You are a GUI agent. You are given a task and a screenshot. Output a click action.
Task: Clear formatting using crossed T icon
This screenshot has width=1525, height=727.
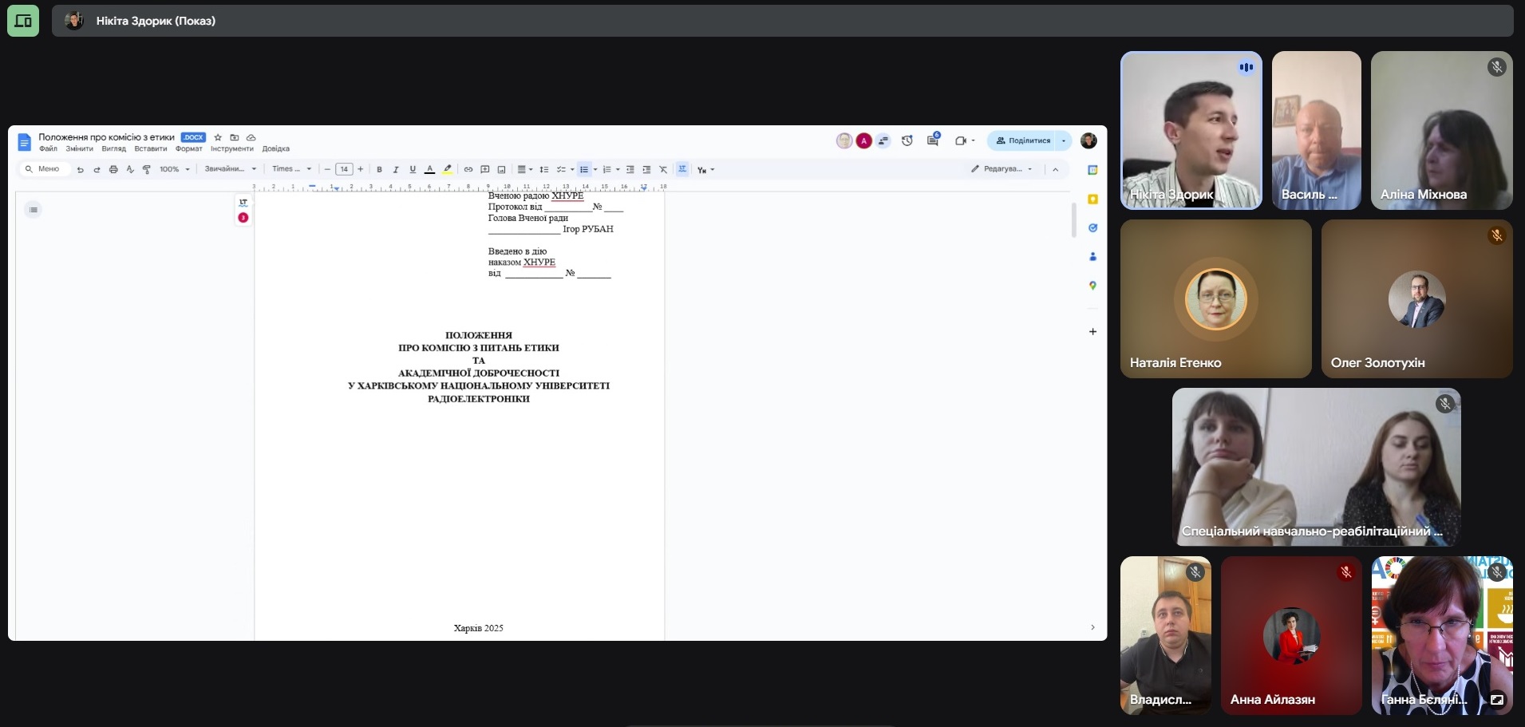(663, 169)
